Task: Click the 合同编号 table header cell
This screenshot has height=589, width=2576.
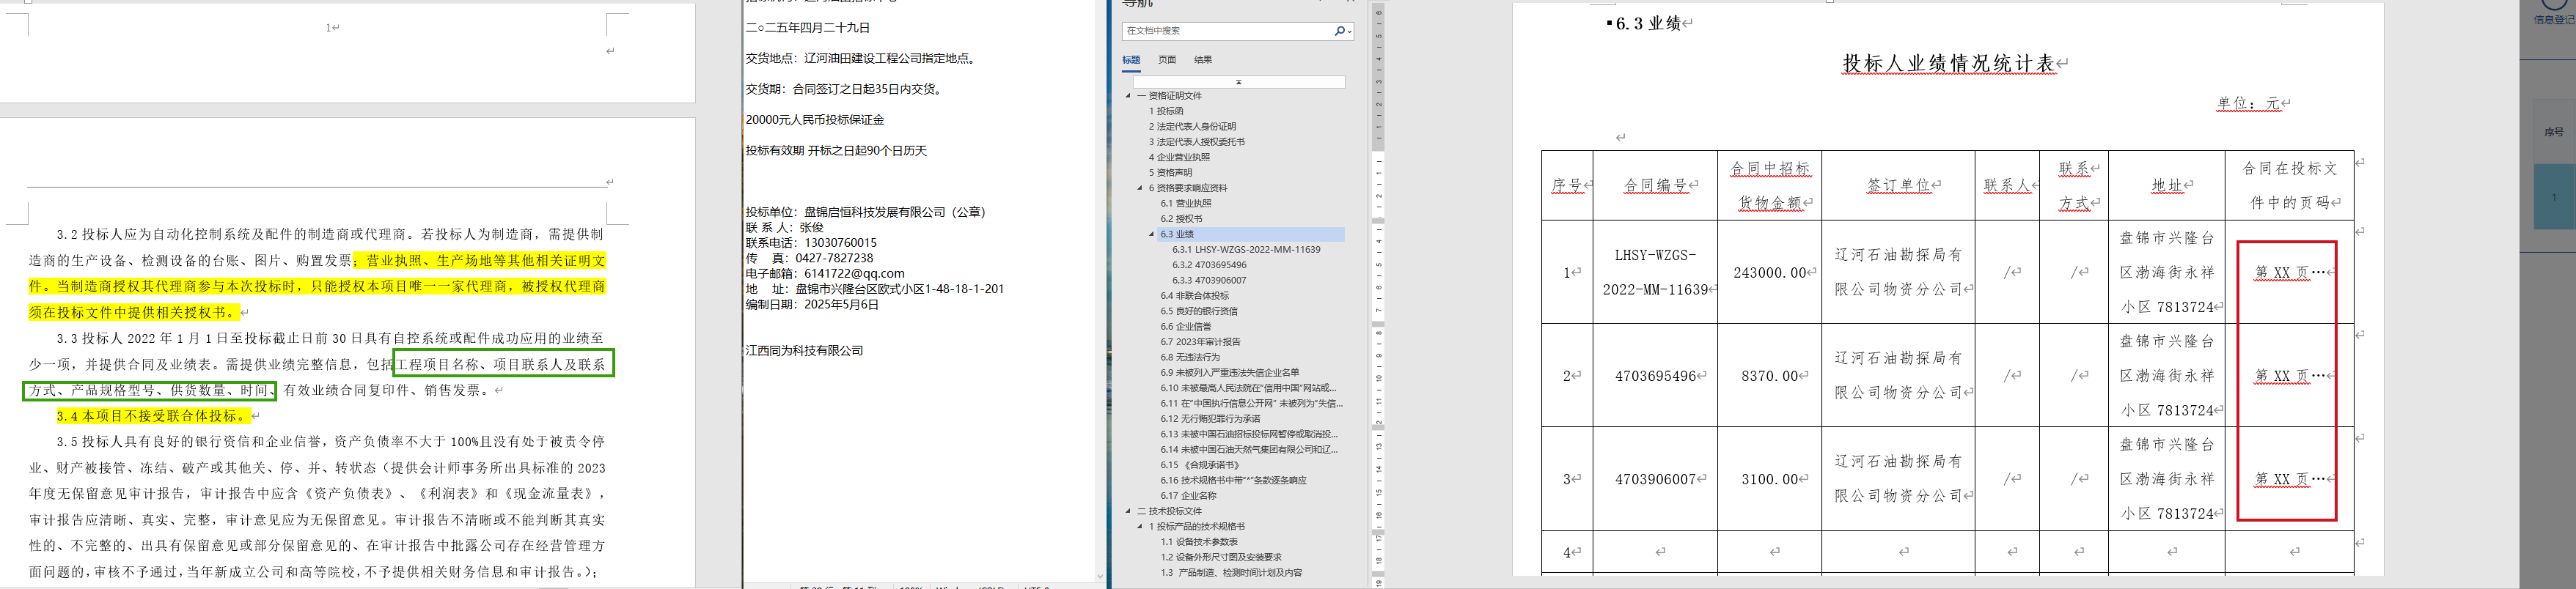Action: pos(1655,185)
